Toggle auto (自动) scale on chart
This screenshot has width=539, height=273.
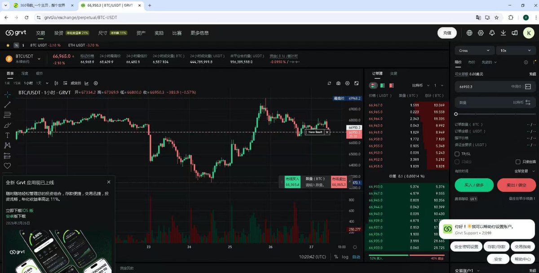pyautogui.click(x=356, y=257)
